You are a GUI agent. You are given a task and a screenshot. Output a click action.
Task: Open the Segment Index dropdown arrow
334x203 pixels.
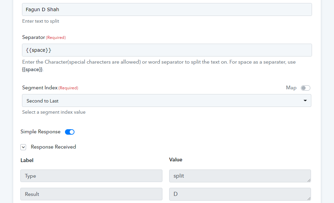(x=305, y=100)
